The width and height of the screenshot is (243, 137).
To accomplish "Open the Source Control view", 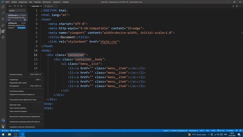I will 3,19.
